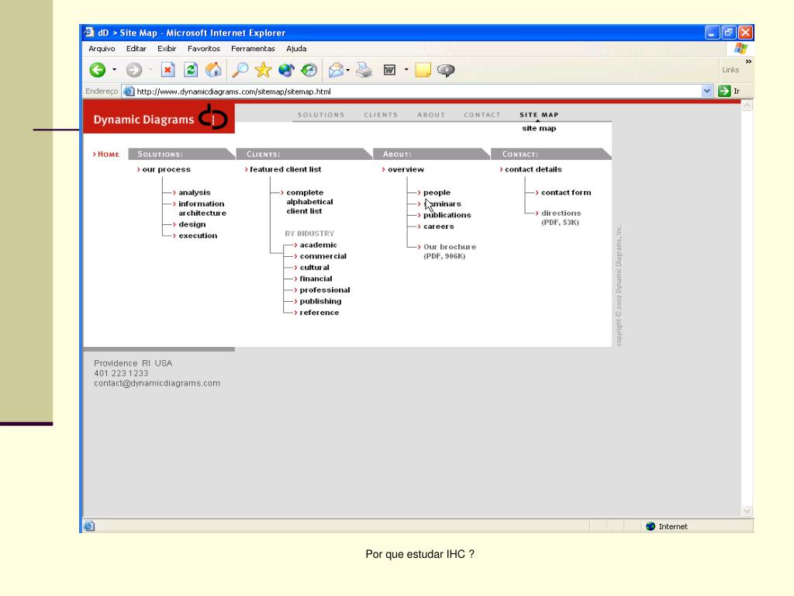Open the Search magnifier icon
Image resolution: width=794 pixels, height=596 pixels.
click(x=240, y=70)
